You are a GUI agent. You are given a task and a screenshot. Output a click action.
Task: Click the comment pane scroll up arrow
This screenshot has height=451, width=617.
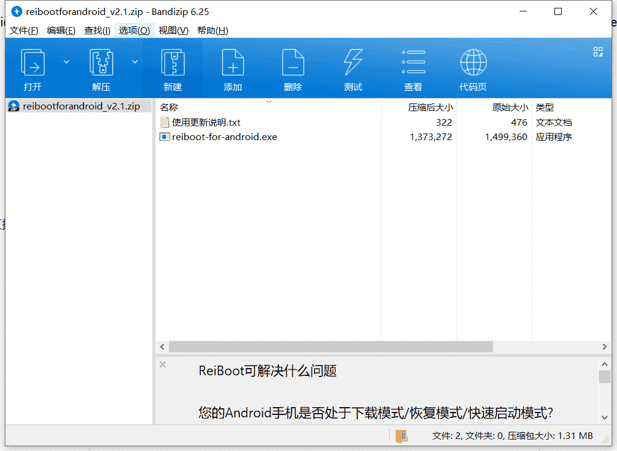click(x=604, y=364)
